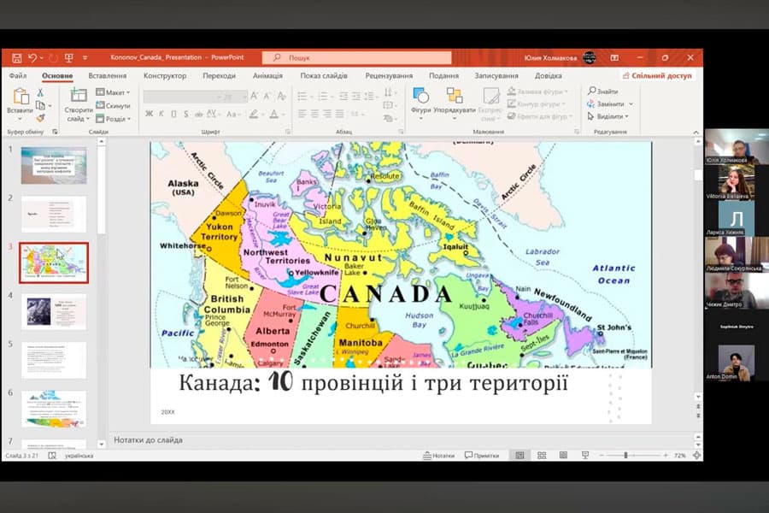Open the Copy dropdown arrow
This screenshot has height=513, width=769.
[50, 105]
